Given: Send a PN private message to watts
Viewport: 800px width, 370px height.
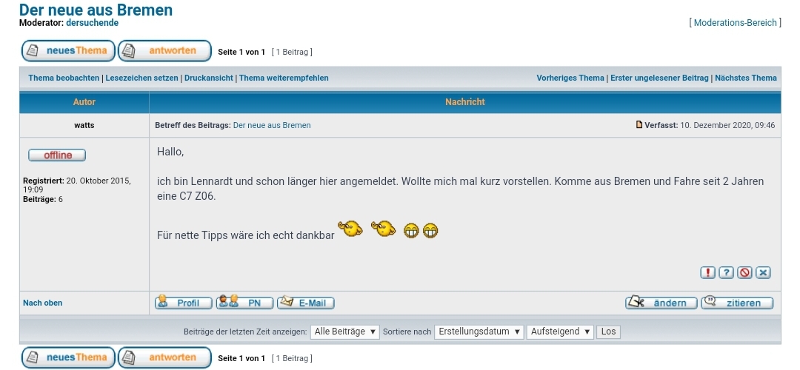Looking at the screenshot, I should (244, 303).
